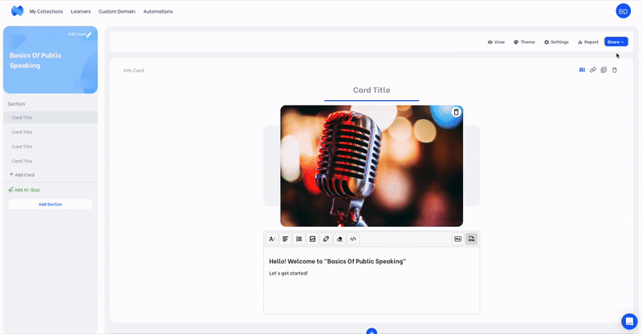Click the AI assistant icon on the card
This screenshot has height=334, width=642.
582,70
